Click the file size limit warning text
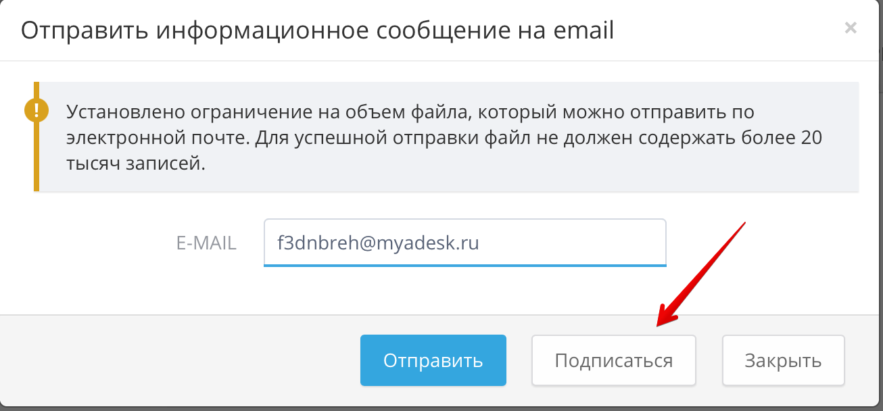The width and height of the screenshot is (883, 411). coord(444,137)
